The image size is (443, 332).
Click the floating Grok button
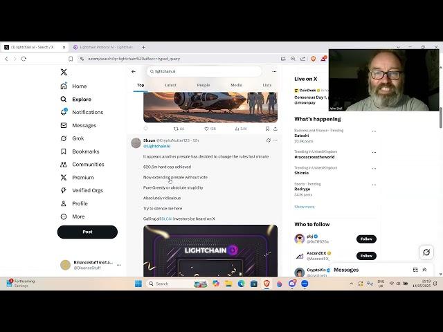pos(426,252)
